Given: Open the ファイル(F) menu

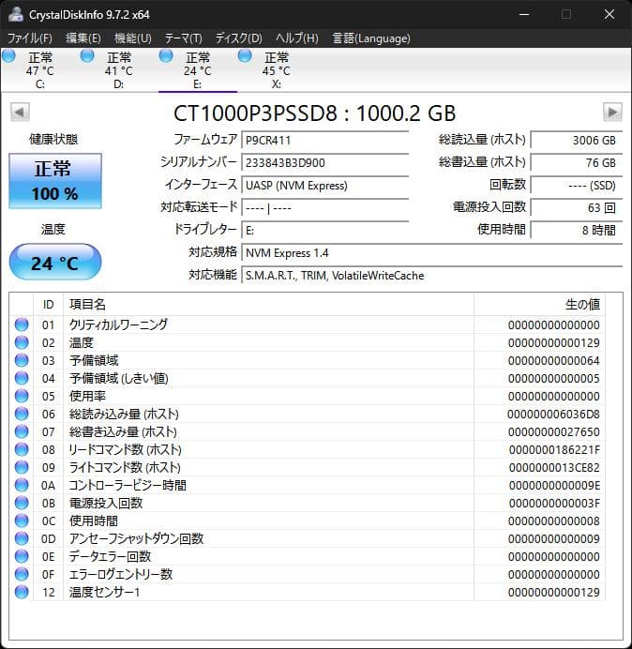Looking at the screenshot, I should (30, 38).
